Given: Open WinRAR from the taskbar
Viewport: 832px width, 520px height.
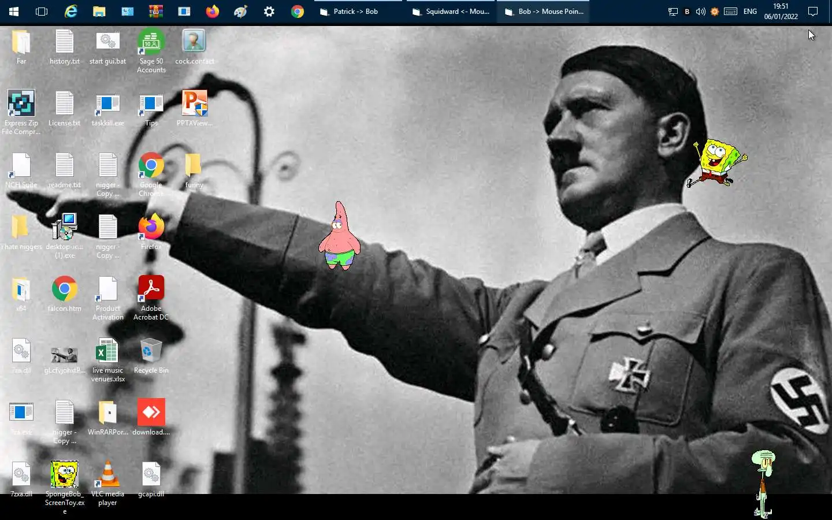Looking at the screenshot, I should (155, 11).
